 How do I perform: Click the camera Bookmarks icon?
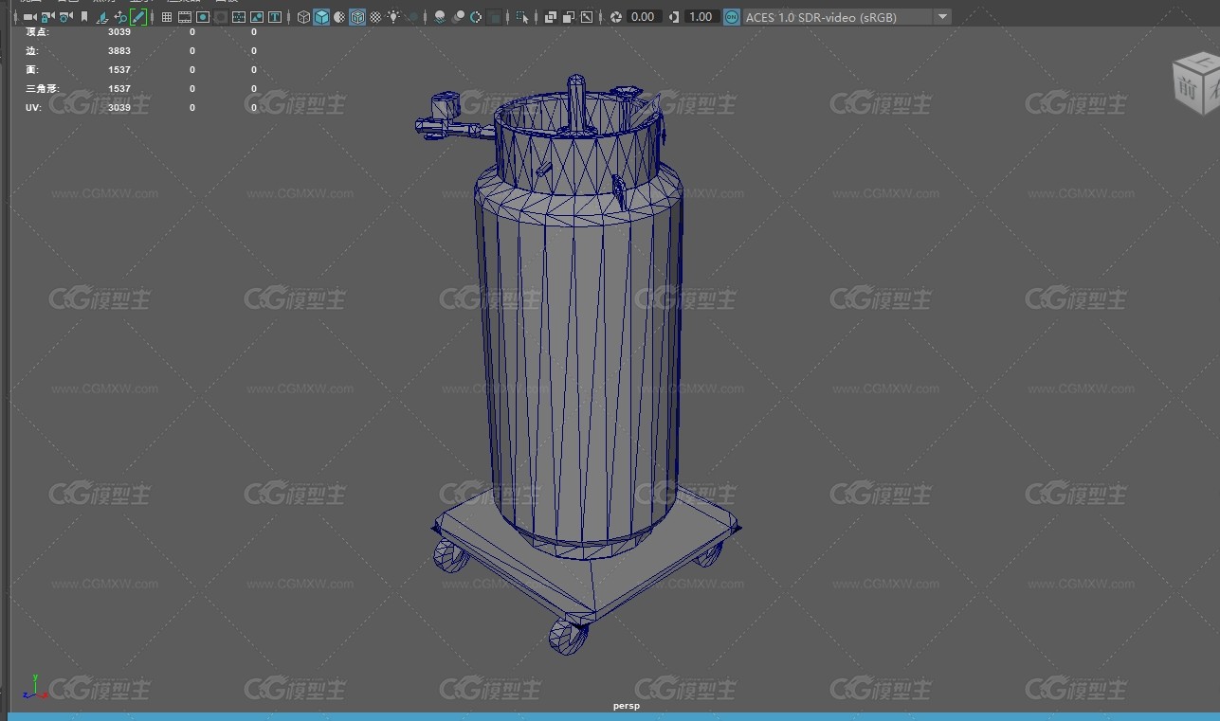click(84, 17)
